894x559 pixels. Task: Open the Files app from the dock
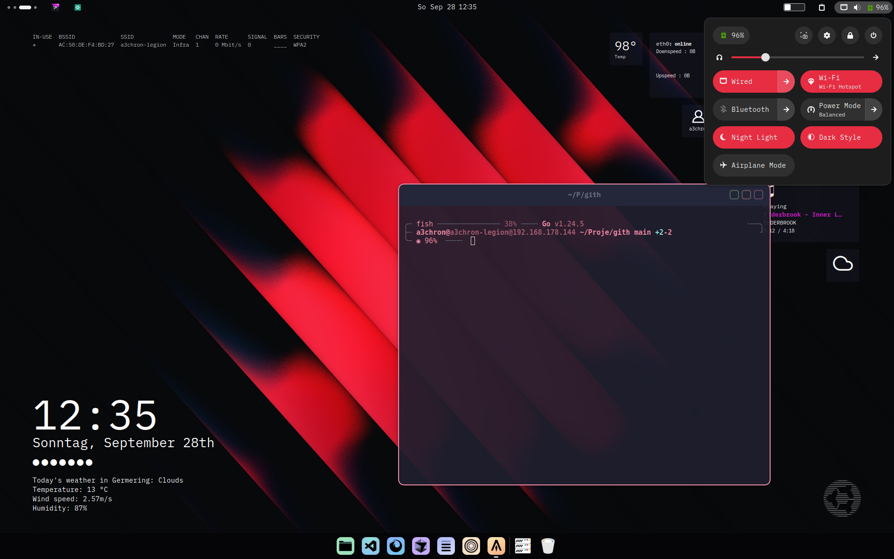(x=345, y=546)
